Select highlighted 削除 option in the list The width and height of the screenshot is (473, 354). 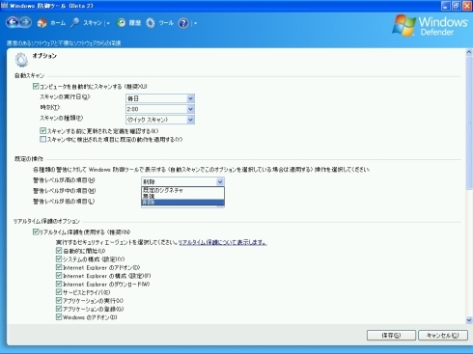point(182,203)
